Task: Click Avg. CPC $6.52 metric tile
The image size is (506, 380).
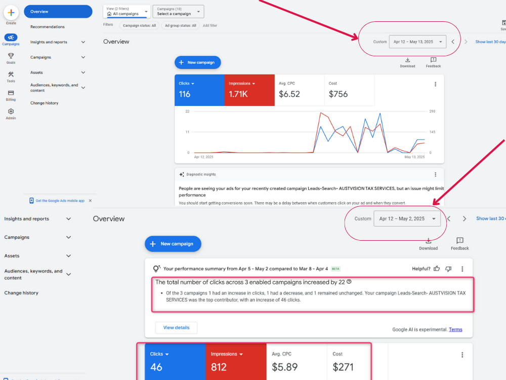Action: pos(300,90)
